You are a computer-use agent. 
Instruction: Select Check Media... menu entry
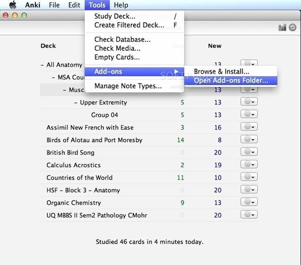(135, 48)
